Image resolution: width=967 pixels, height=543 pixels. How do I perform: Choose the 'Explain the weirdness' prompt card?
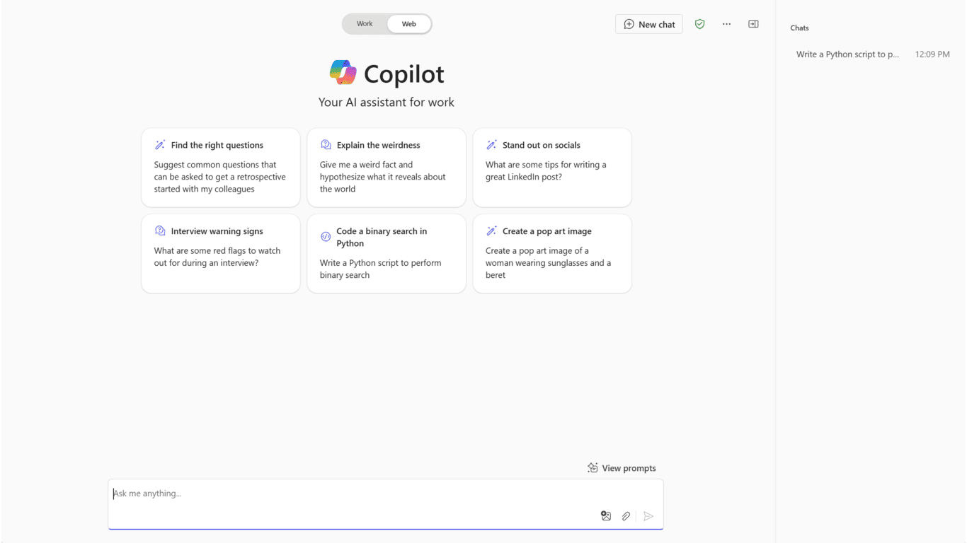387,168
